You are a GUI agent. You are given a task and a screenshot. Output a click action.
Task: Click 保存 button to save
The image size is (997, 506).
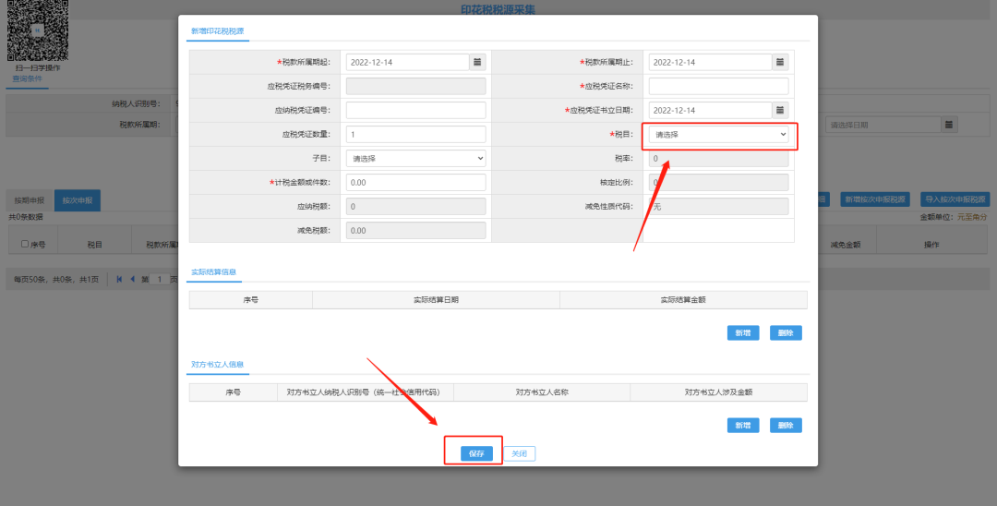(476, 453)
